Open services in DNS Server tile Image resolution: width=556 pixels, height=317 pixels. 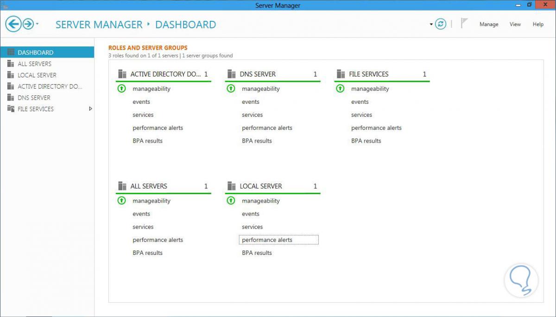pos(252,115)
